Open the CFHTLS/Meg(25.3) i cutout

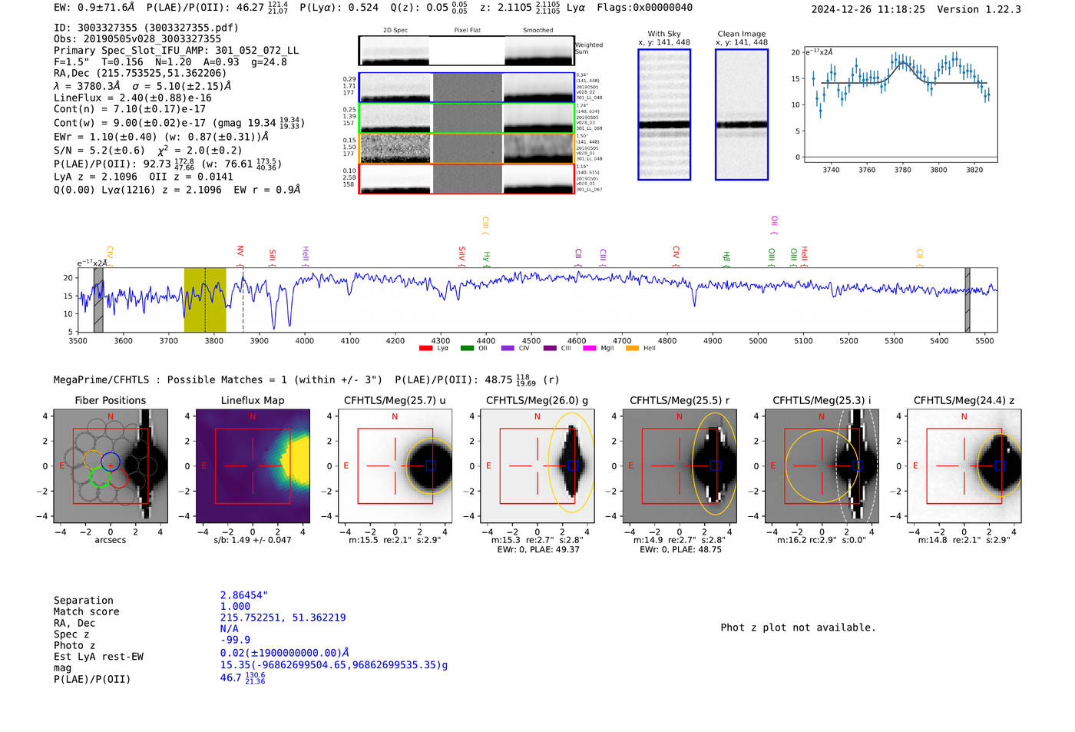pos(822,466)
